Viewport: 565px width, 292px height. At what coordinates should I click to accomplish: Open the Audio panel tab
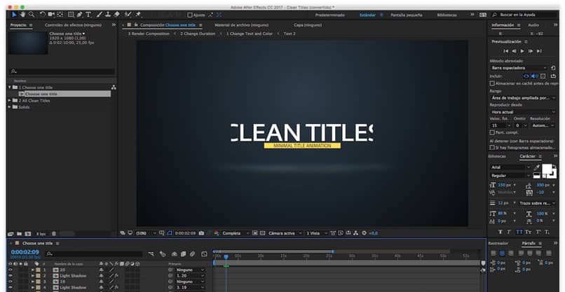[x=533, y=25]
